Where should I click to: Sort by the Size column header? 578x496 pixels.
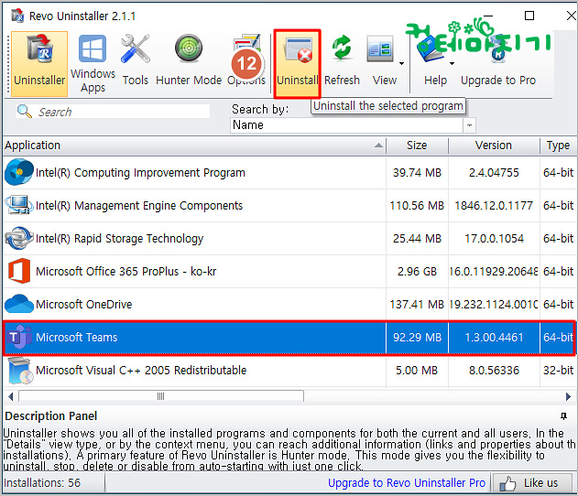[x=417, y=146]
